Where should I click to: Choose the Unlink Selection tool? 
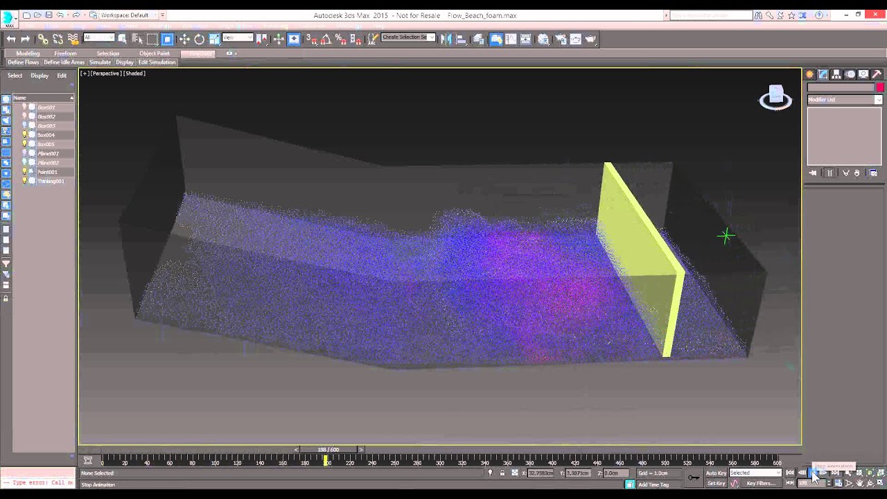pos(58,40)
